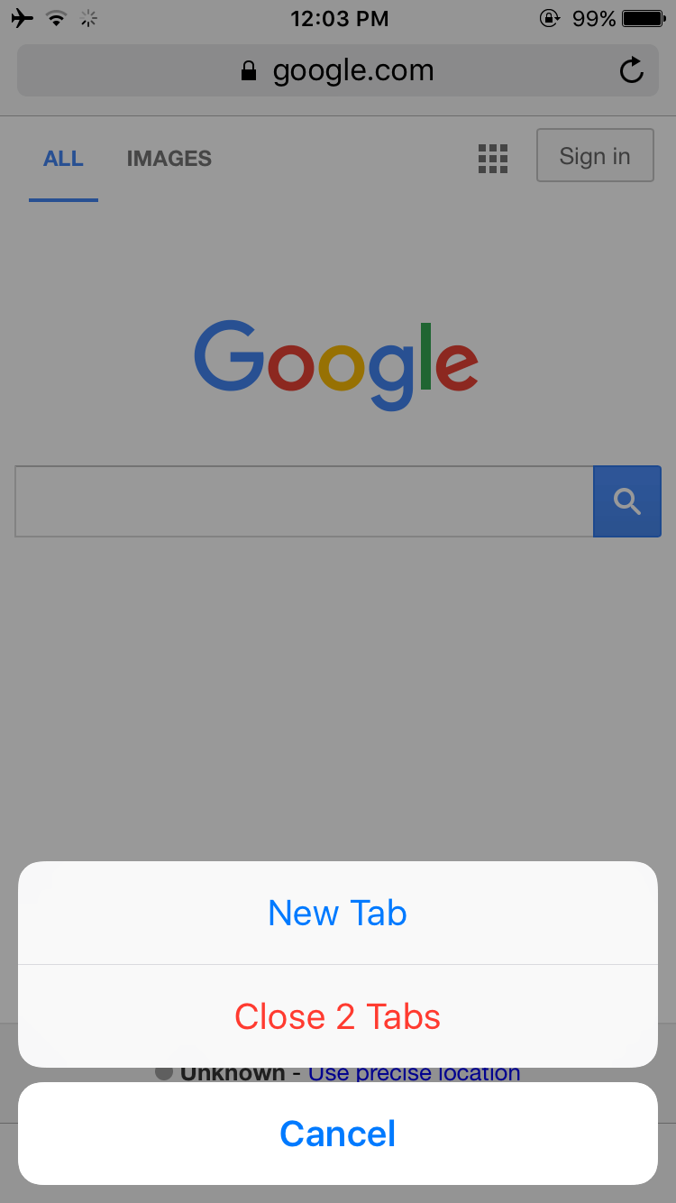Tap the reload page icon
Screen dimensions: 676x1203
(632, 70)
